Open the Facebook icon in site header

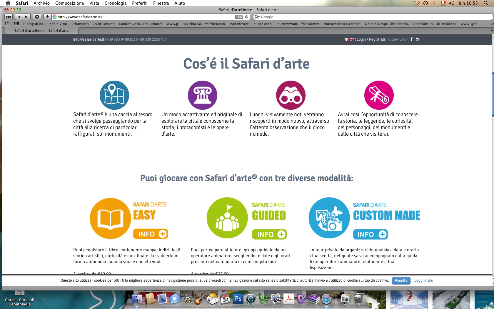412,39
